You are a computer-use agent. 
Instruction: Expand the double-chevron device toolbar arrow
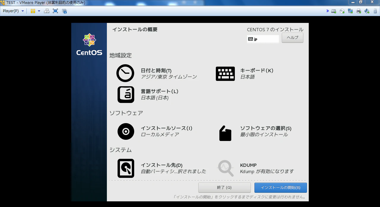[x=327, y=11]
